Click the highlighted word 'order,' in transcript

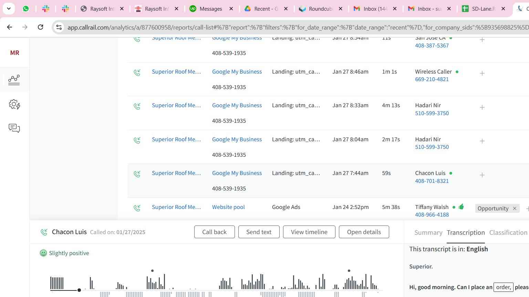click(503, 287)
